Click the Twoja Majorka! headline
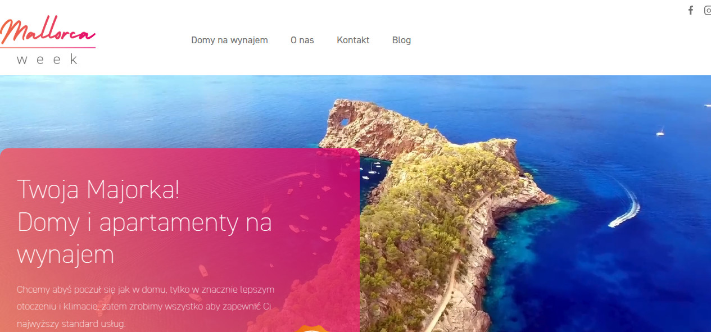Viewport: 711px width, 332px height. 98,189
